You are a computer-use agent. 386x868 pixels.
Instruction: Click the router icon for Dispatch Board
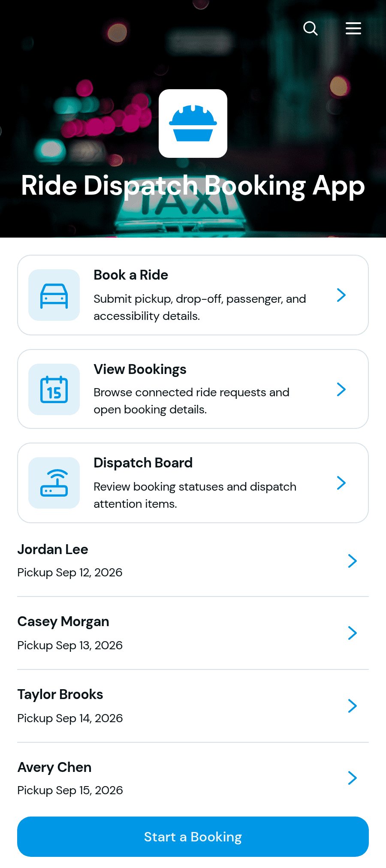click(54, 483)
